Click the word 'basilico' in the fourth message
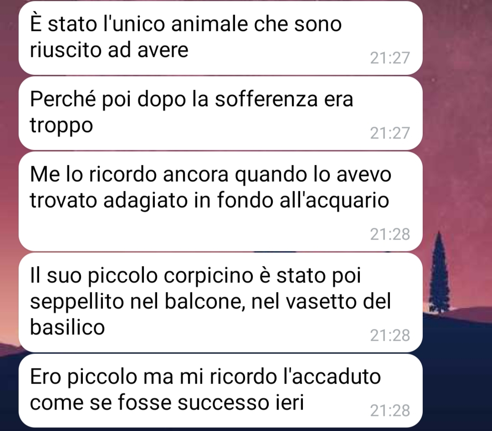Screen dimensions: 492x431 pyautogui.click(x=67, y=327)
